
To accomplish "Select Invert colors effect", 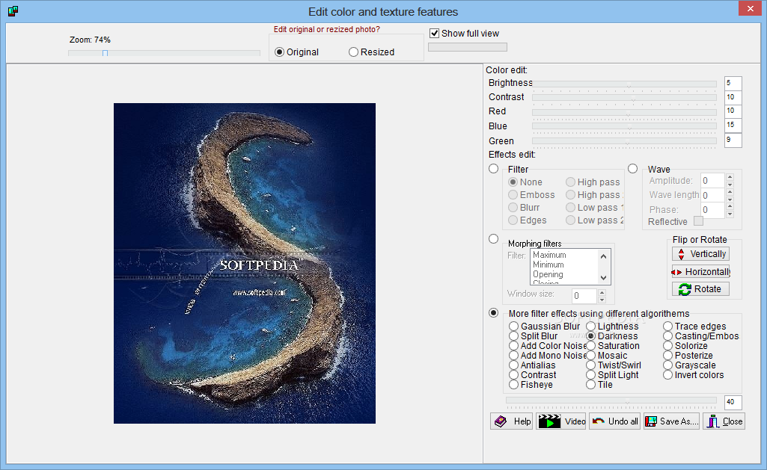I will click(667, 375).
